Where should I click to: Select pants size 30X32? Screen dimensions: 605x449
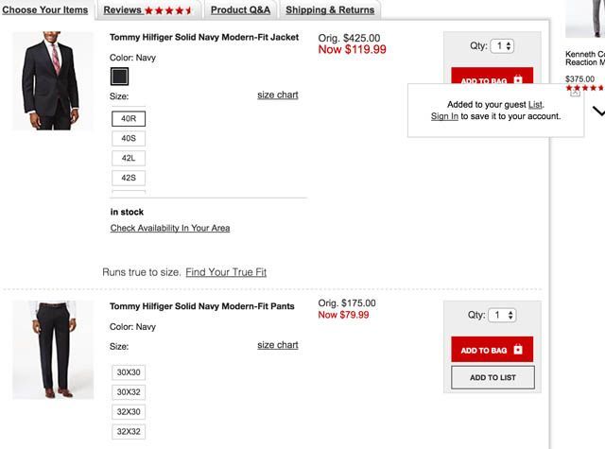tap(129, 392)
